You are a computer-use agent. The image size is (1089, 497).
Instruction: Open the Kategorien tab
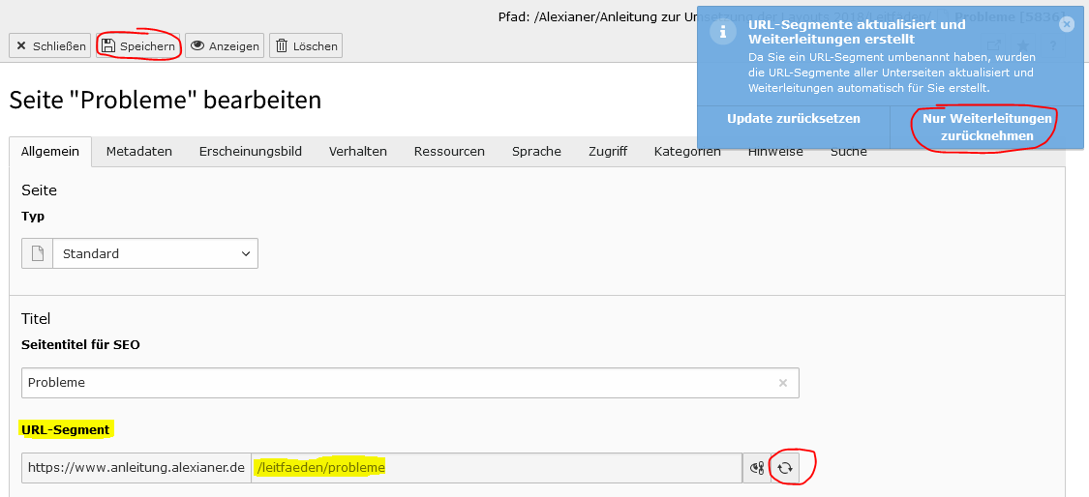[x=687, y=152]
